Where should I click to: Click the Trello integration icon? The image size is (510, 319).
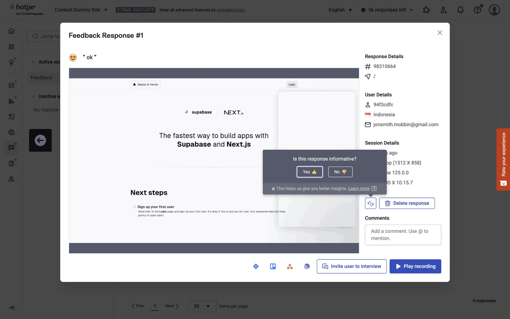pos(273,266)
